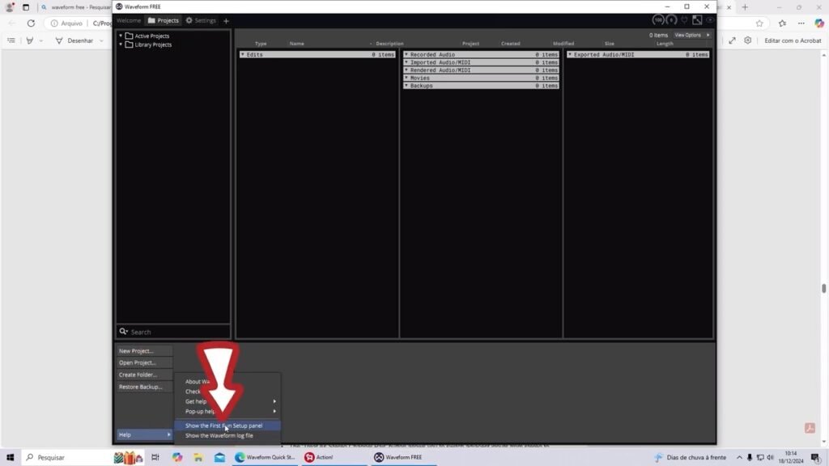Sort by the Length column header
The image size is (829, 466).
(x=665, y=44)
